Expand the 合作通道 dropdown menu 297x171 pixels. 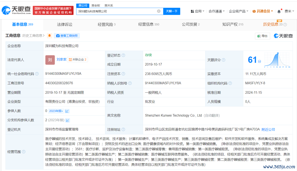(x=216, y=11)
